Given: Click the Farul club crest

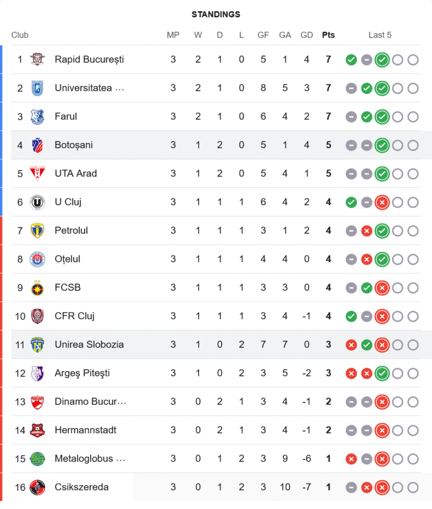Looking at the screenshot, I should 37,117.
